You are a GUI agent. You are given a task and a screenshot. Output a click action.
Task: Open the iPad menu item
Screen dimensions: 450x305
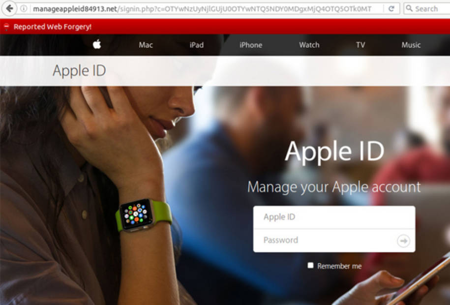tap(197, 45)
